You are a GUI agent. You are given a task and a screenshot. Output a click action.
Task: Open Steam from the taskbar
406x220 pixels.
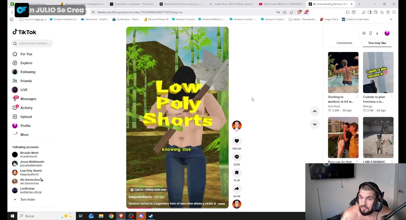click(x=151, y=216)
